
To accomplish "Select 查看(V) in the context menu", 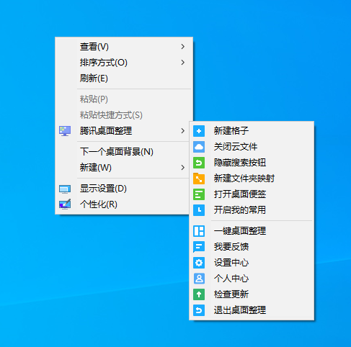I will click(124, 47).
